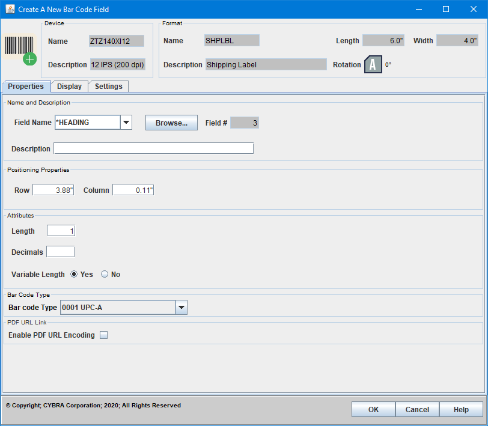Select Yes for Variable Length
488x426 pixels.
(x=74, y=274)
